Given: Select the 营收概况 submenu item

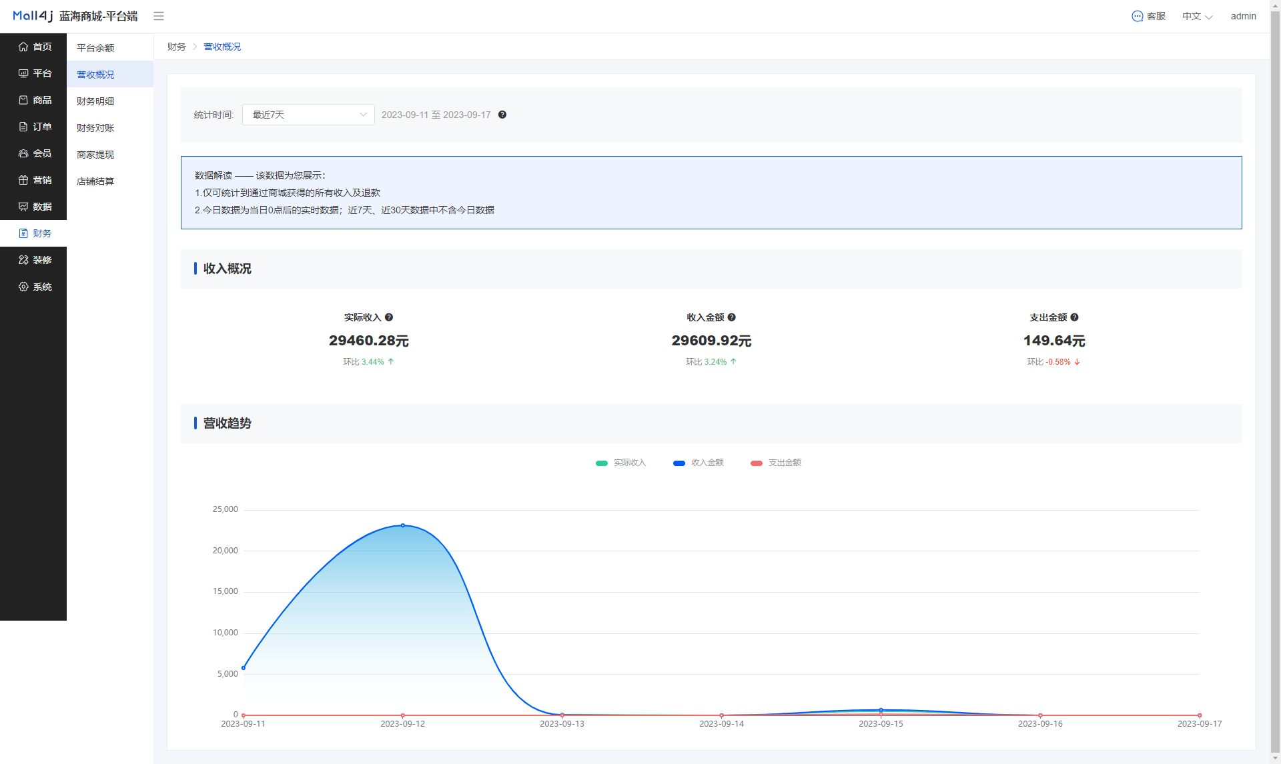Looking at the screenshot, I should click(x=110, y=75).
